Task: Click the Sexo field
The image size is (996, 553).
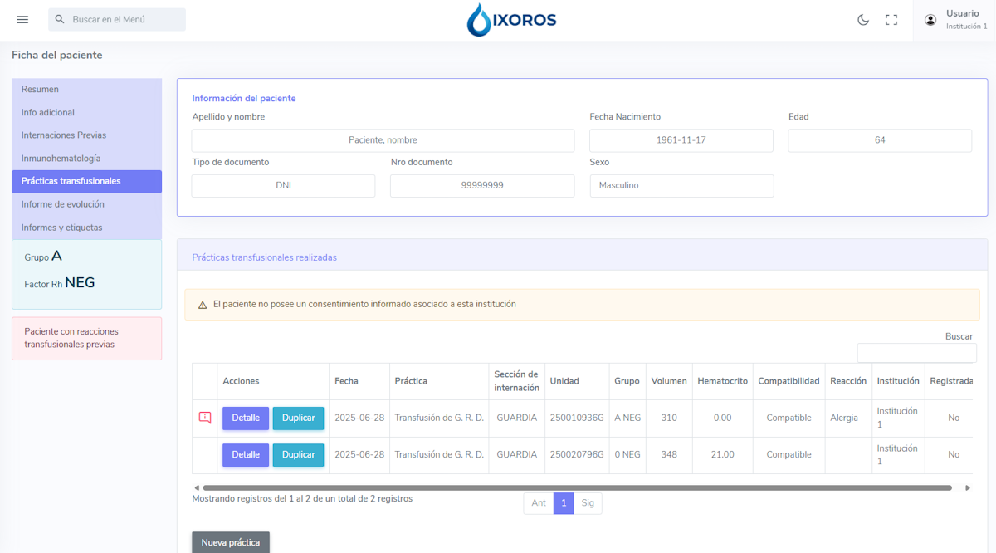Action: [681, 186]
